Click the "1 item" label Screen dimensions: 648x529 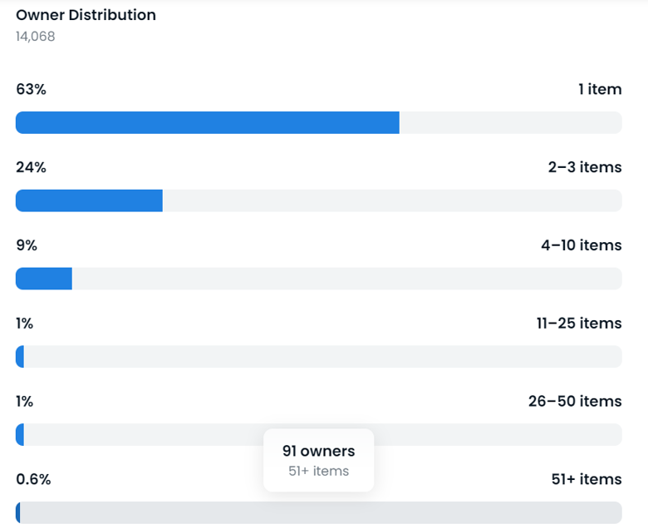(x=600, y=89)
